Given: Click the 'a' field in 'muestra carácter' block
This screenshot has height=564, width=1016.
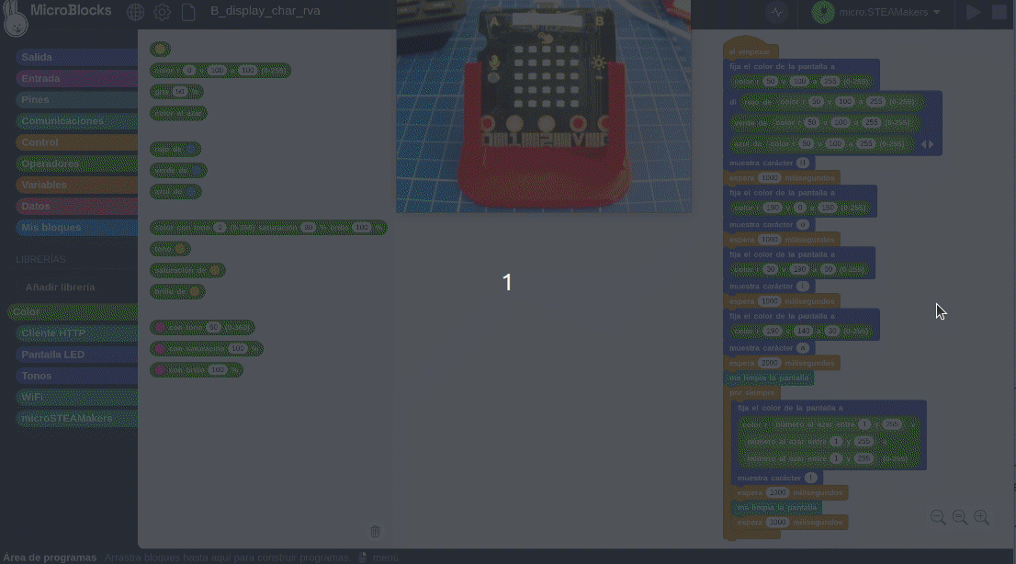Looking at the screenshot, I should pos(803,348).
